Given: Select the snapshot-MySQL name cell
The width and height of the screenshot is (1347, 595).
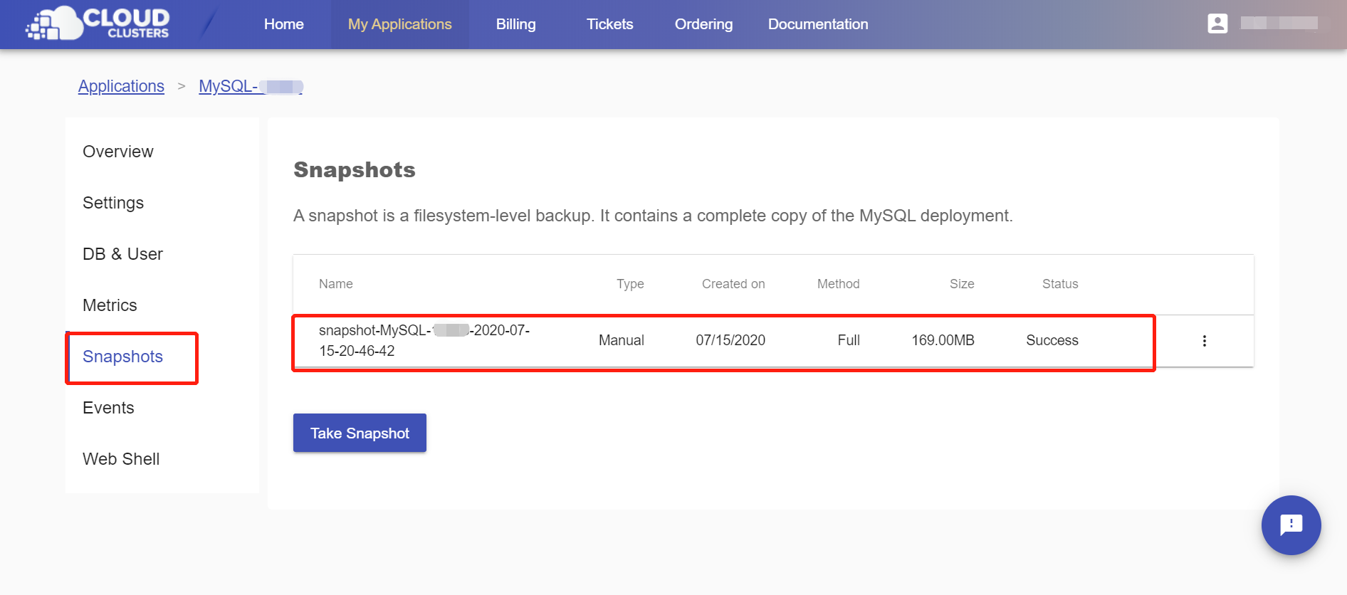Looking at the screenshot, I should coord(424,340).
